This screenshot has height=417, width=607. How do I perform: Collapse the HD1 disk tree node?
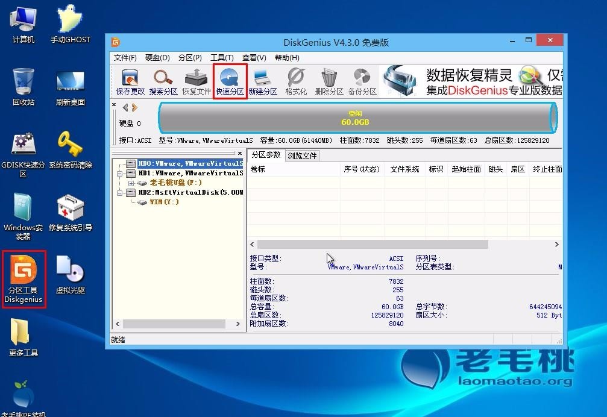point(121,173)
